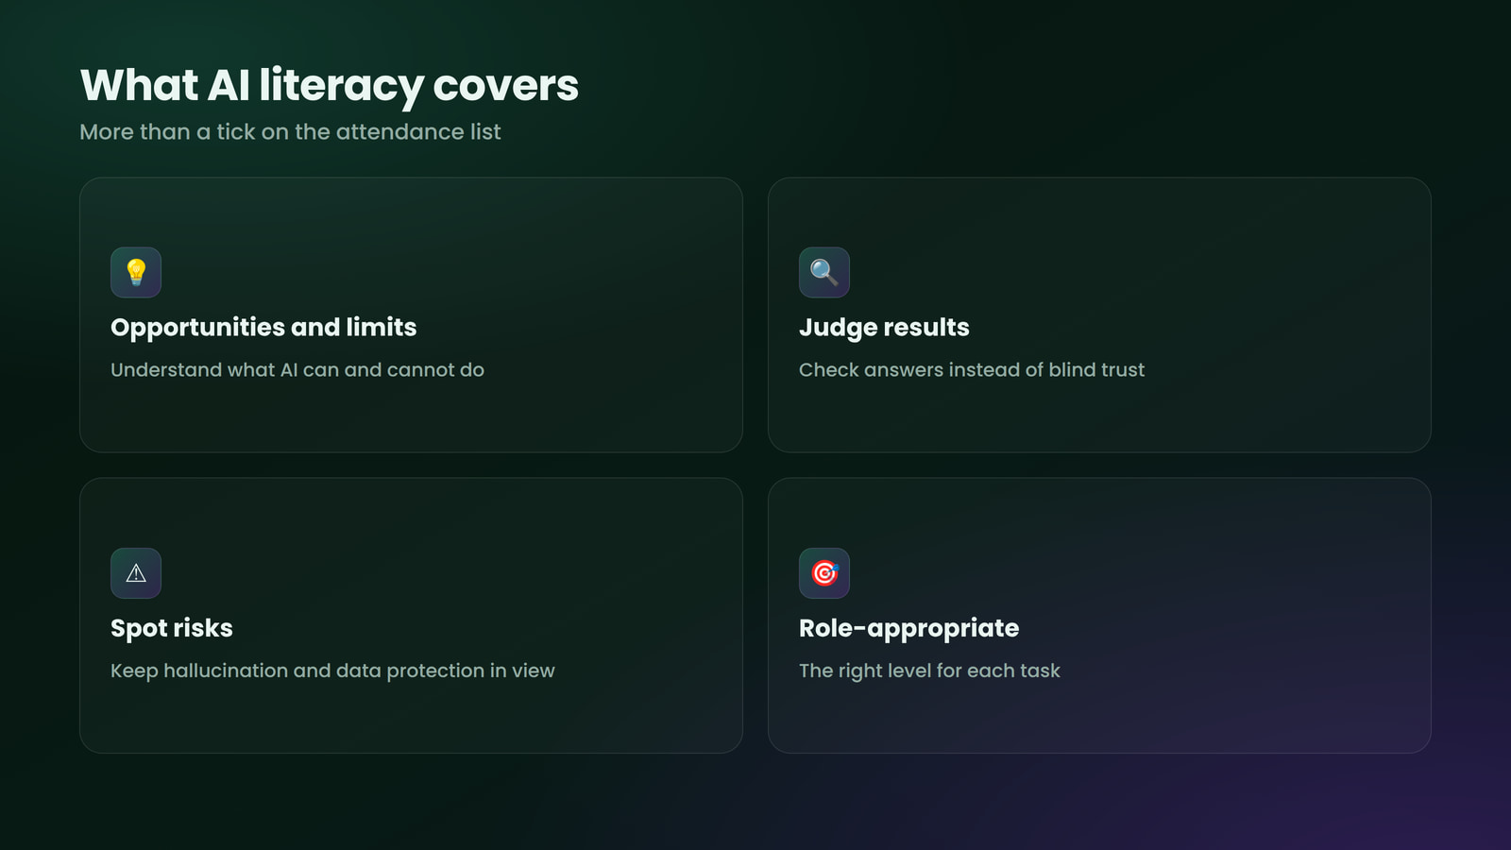The image size is (1511, 850).
Task: Select the 'Judge results' heading
Action: click(884, 327)
